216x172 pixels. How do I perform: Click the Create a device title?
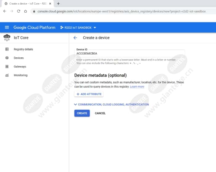(x=96, y=38)
